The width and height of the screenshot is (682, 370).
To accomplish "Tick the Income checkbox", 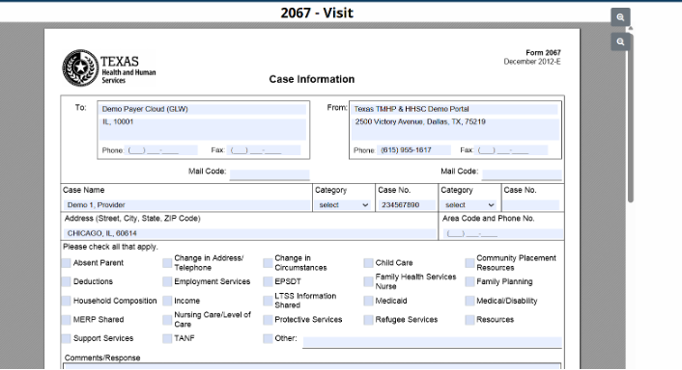I will coord(167,301).
